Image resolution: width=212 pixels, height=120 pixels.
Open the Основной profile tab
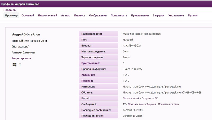(x=28, y=15)
